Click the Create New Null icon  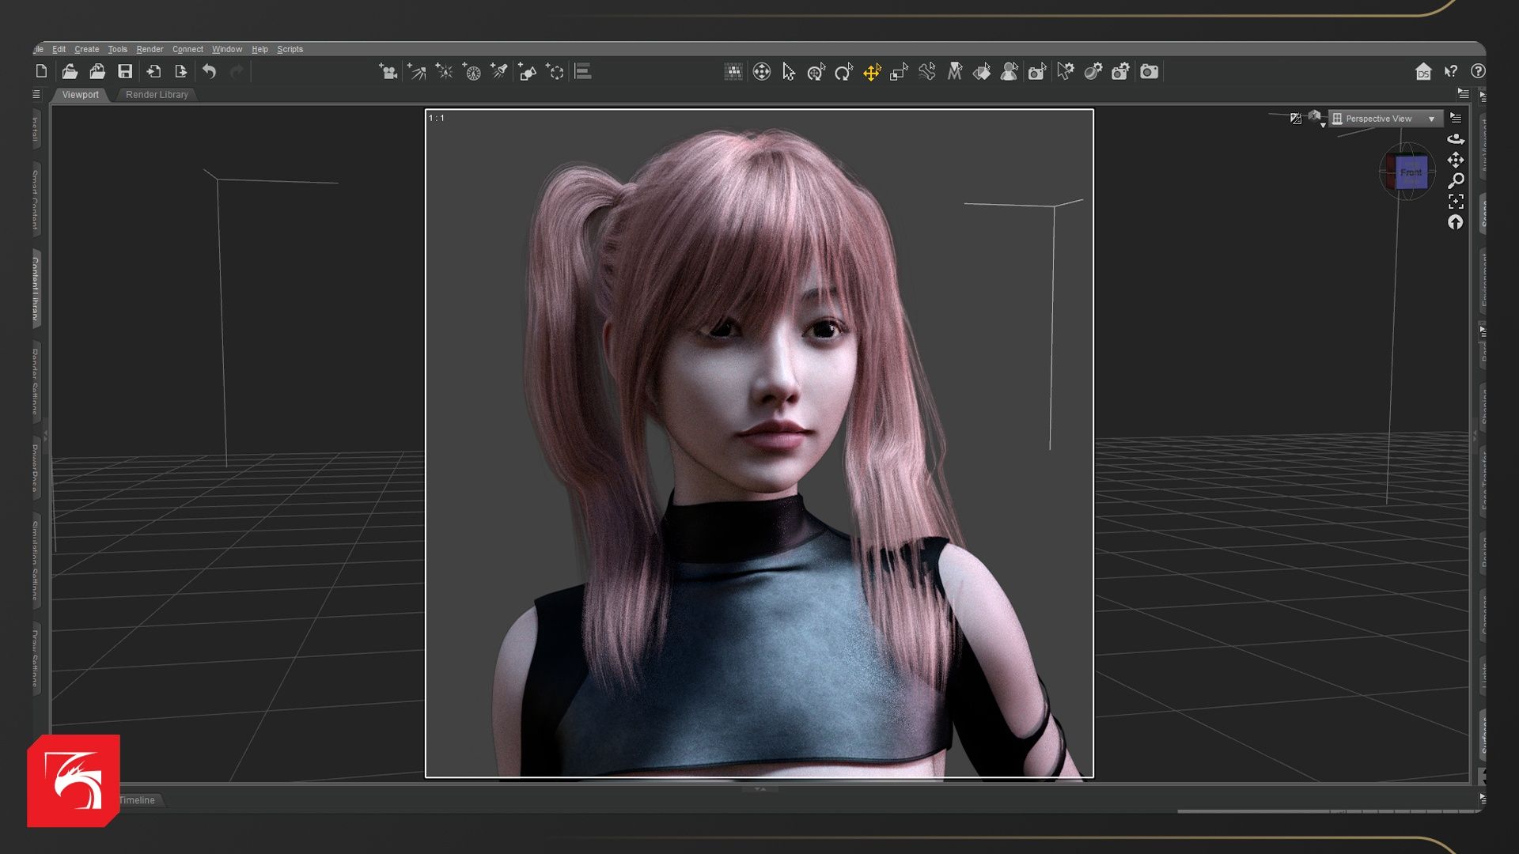coord(555,72)
